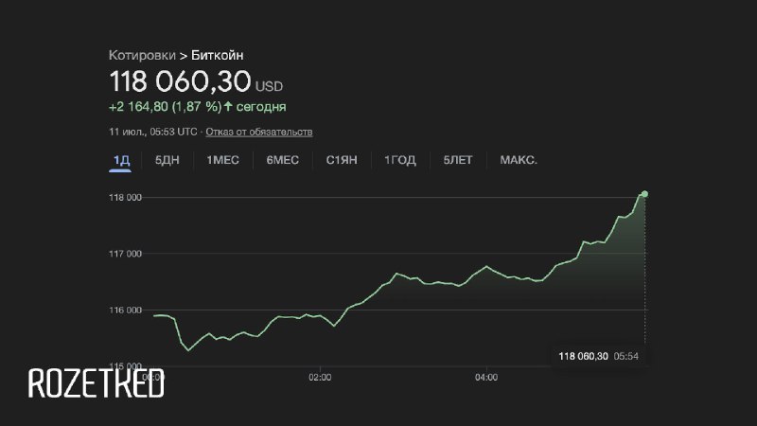Screen dimensions: 757x426
Task: Open the 1МЕС chart range
Action: [x=222, y=160]
